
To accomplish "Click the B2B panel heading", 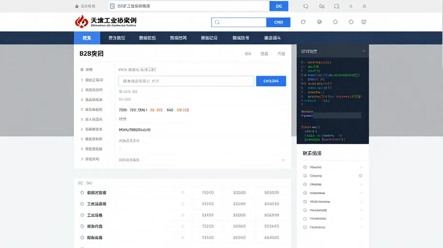I will tap(91, 54).
